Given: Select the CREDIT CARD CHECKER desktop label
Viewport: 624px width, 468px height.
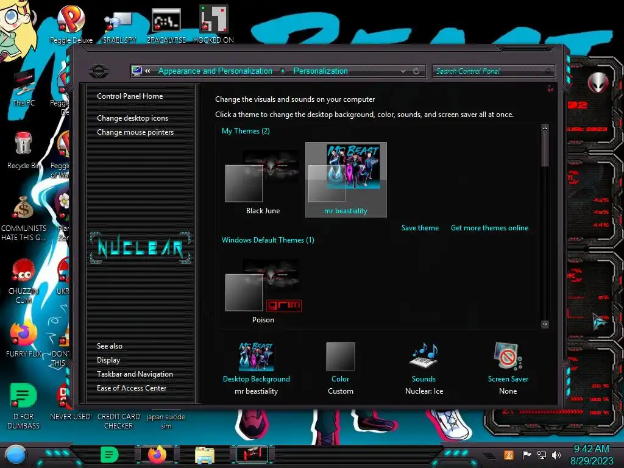Looking at the screenshot, I should 119,421.
